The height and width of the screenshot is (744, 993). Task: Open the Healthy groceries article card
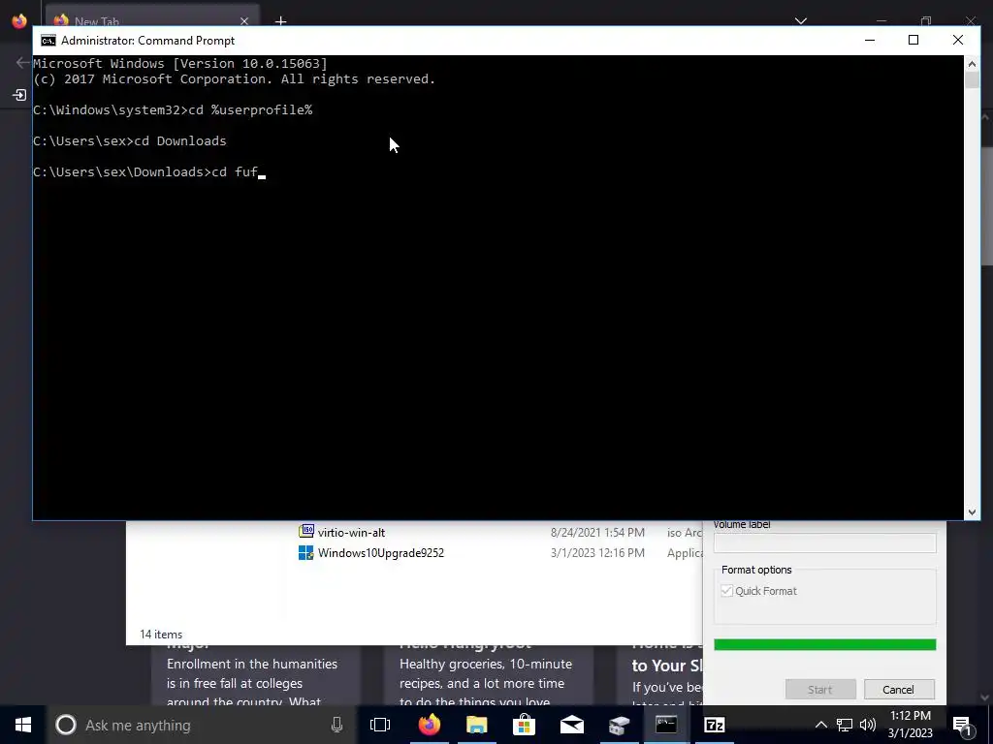click(x=489, y=675)
